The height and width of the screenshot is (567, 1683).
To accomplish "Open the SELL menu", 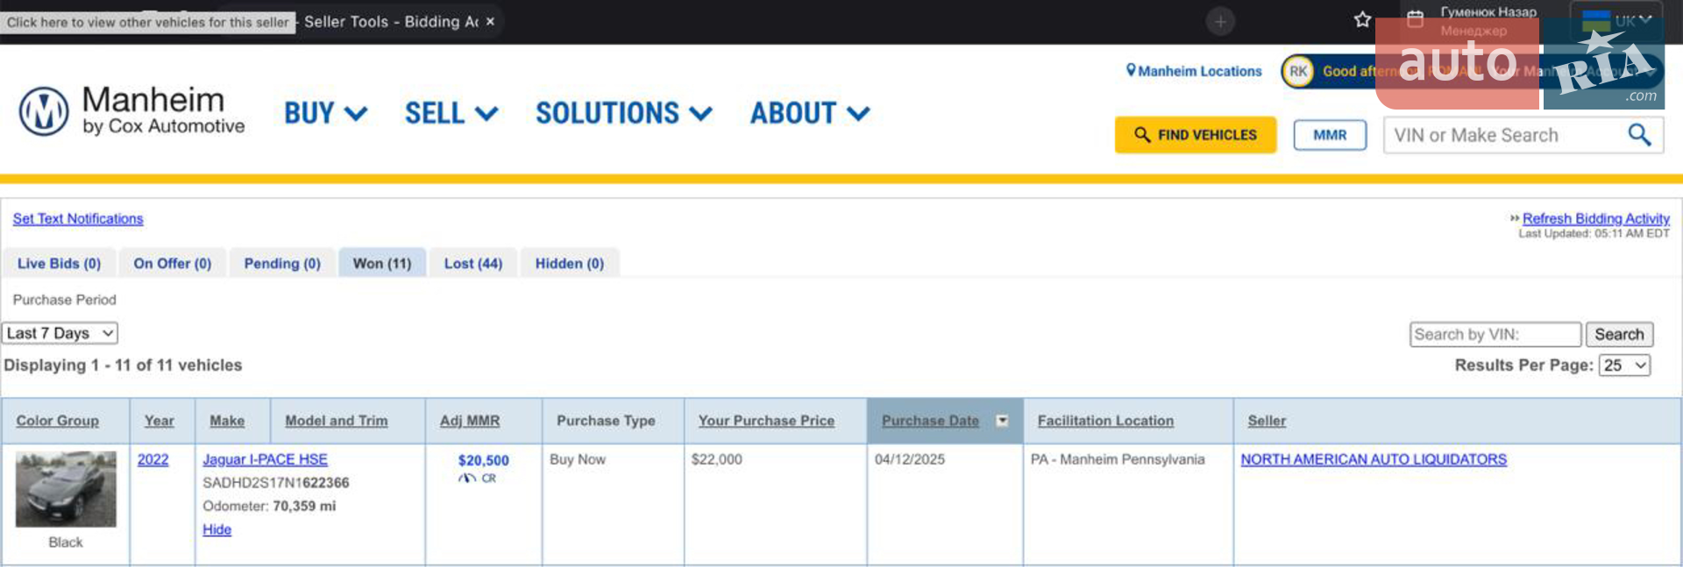I will point(451,113).
